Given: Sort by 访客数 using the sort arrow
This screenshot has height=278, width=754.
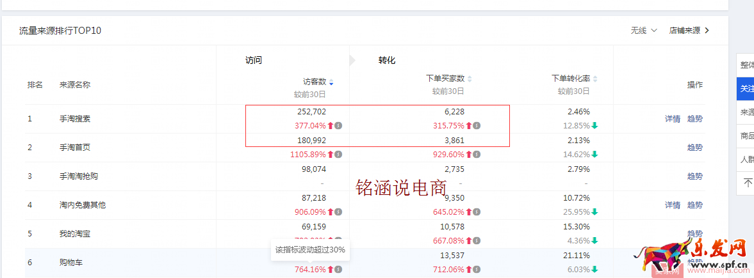Looking at the screenshot, I should pos(331,82).
